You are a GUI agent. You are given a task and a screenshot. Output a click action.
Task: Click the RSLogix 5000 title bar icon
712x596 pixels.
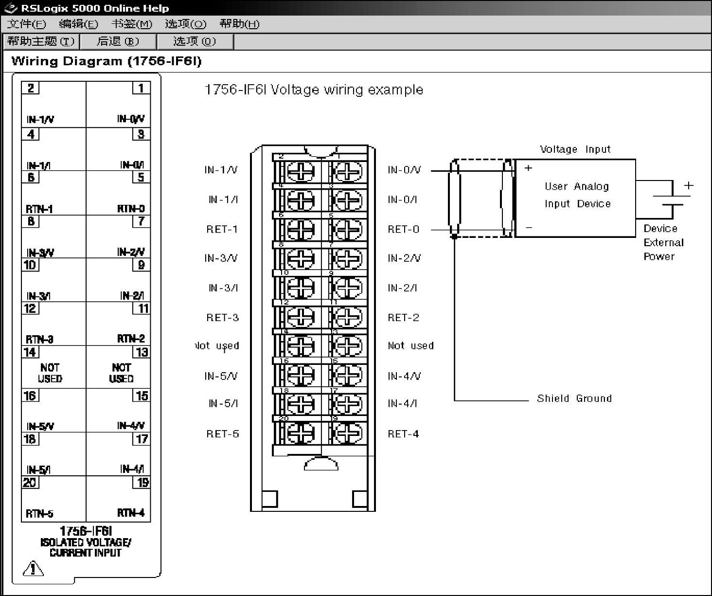[10, 8]
